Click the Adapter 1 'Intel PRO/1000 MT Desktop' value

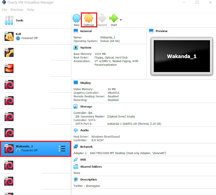128,153
